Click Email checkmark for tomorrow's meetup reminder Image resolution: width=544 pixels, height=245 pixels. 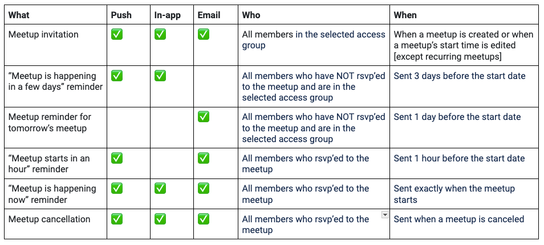pos(204,117)
